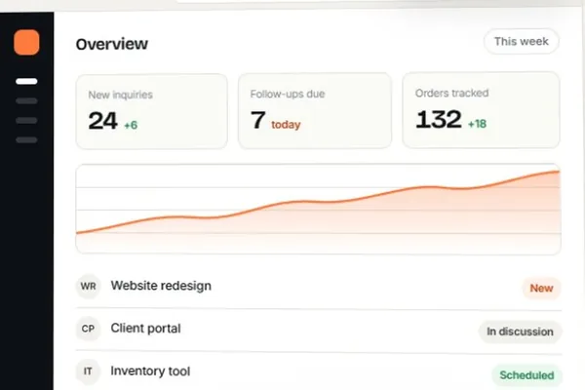Viewport: 585px width, 390px height.
Task: Click the orange today label
Action: click(x=286, y=125)
